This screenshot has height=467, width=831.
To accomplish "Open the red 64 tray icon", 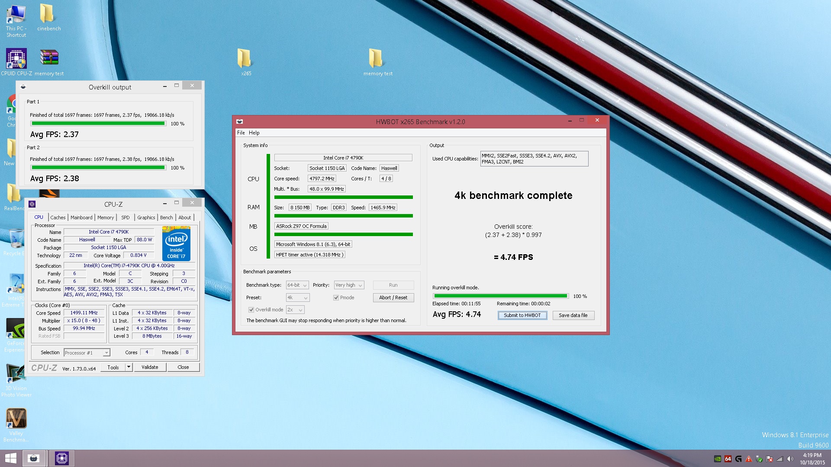I will 728,459.
